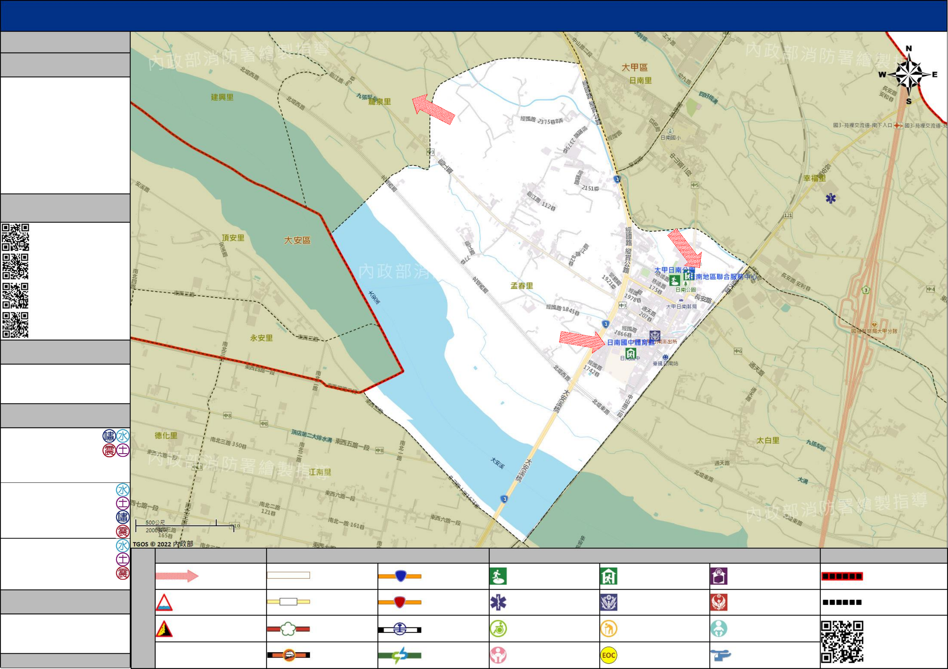Click the 孟春里 village label
The width and height of the screenshot is (948, 669).
coord(522,285)
